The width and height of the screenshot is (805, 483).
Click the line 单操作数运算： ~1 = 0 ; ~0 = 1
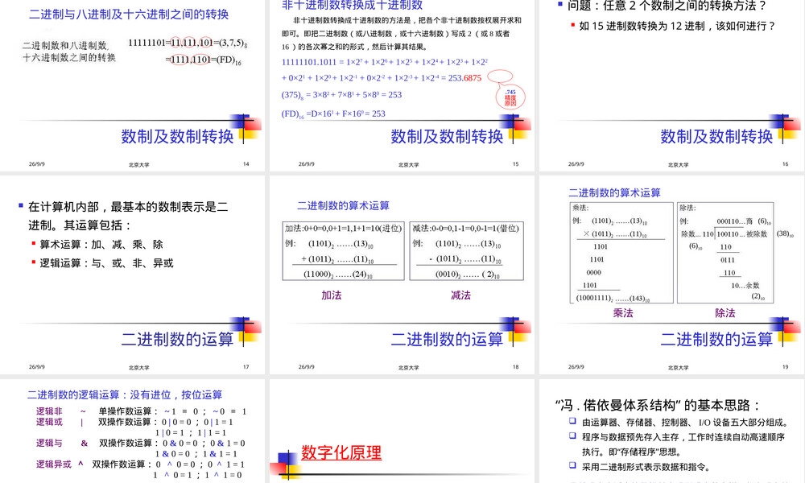(x=172, y=411)
